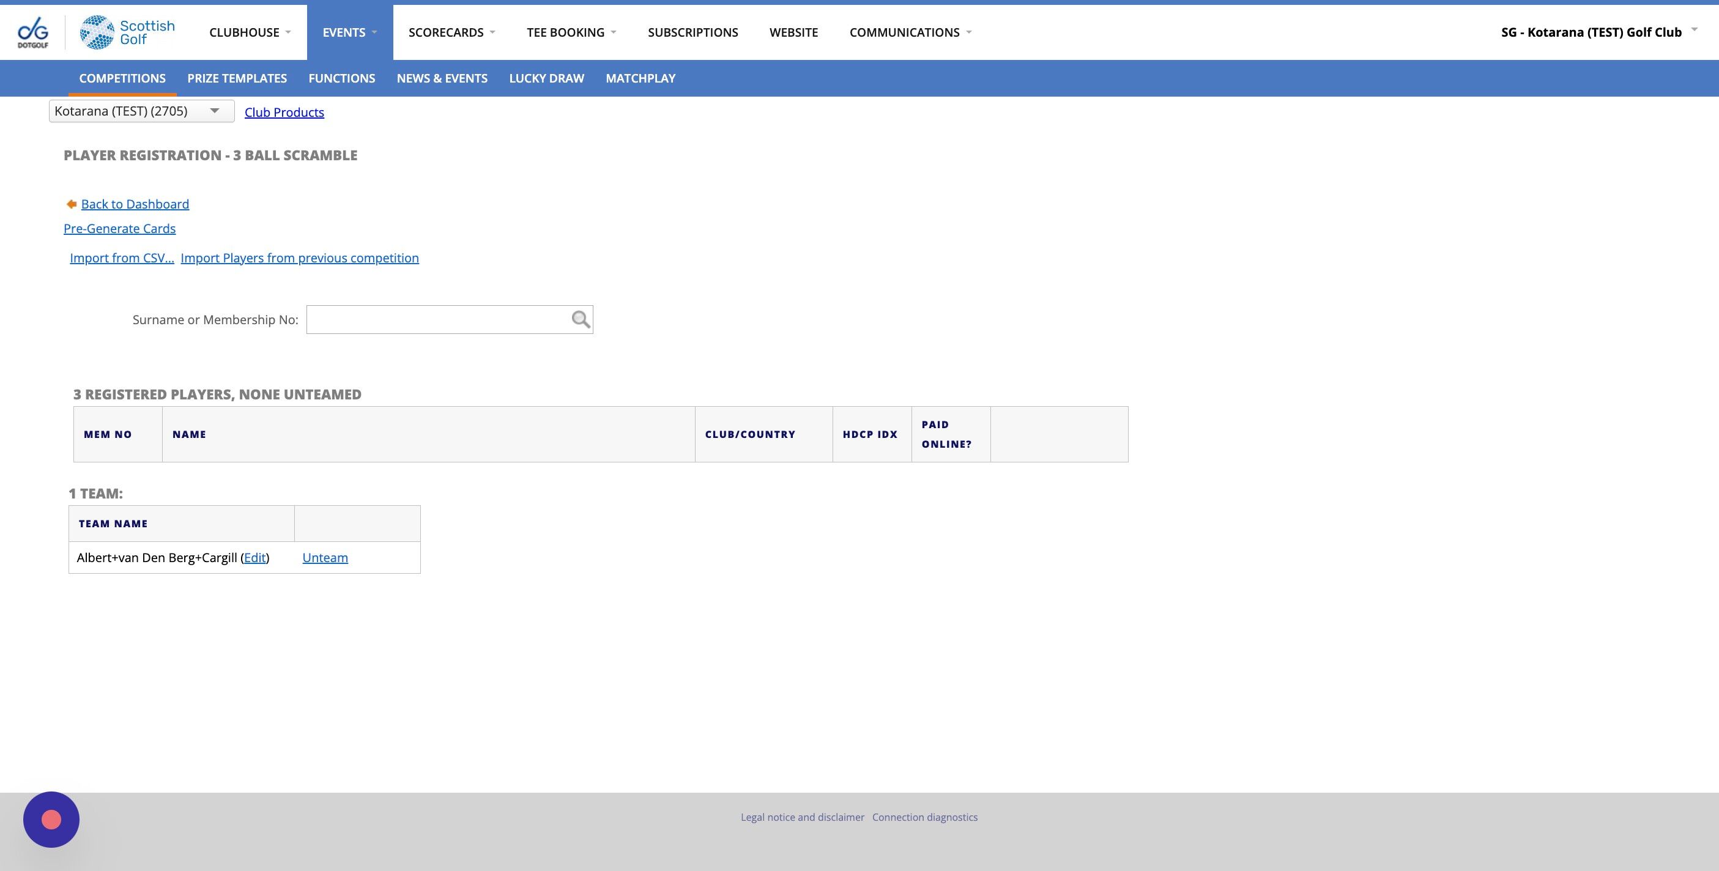The image size is (1719, 871).
Task: Click the magnifying glass search icon
Action: pos(581,320)
